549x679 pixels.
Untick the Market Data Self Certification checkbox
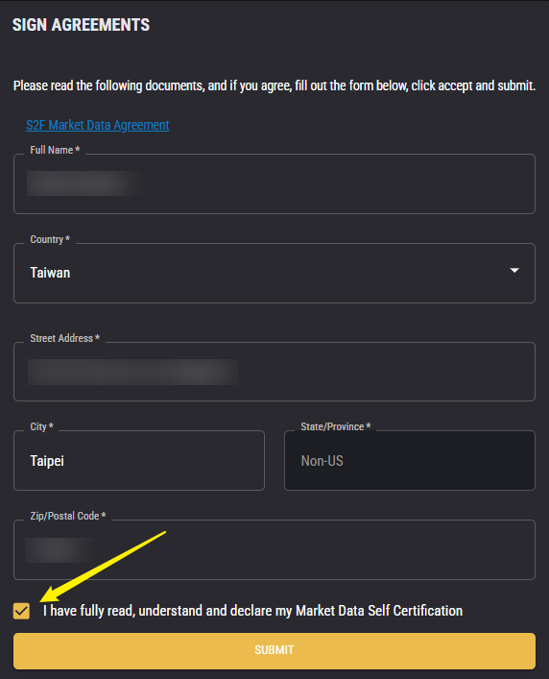tap(21, 611)
